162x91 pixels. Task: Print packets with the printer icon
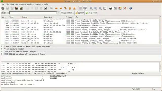click(x=46, y=8)
